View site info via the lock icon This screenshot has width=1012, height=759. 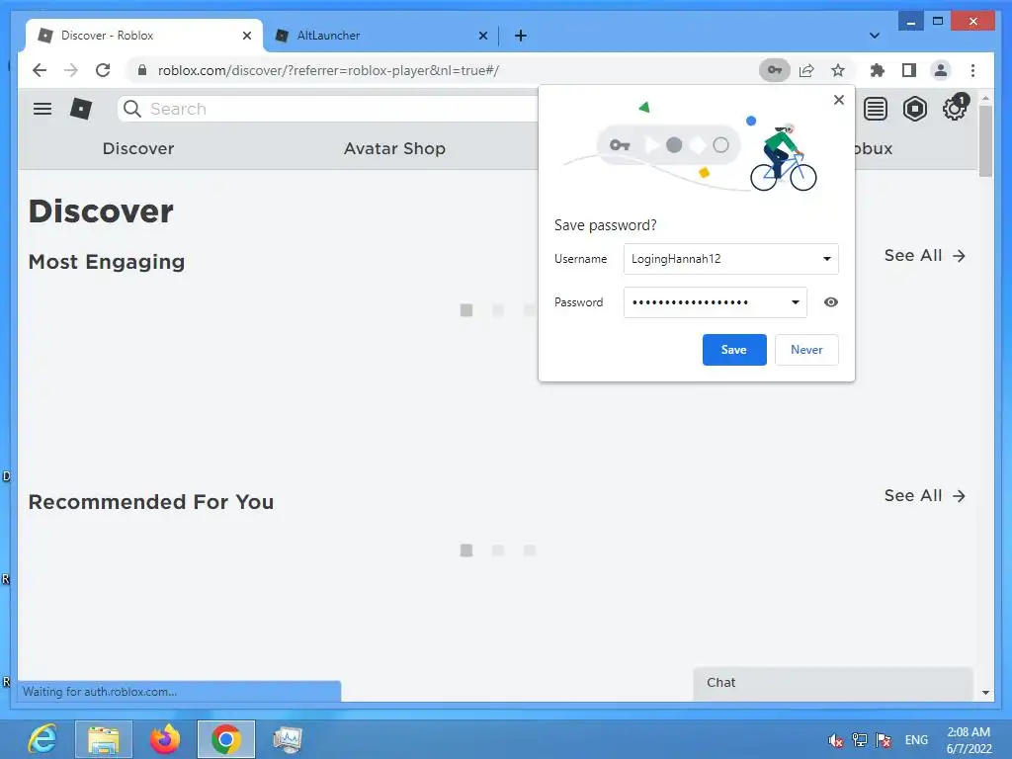pyautogui.click(x=142, y=70)
